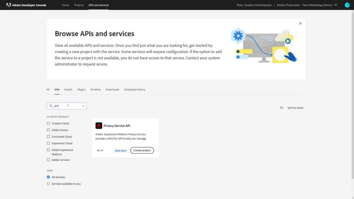
Task: Switch to the All tab
Action: (x=48, y=89)
